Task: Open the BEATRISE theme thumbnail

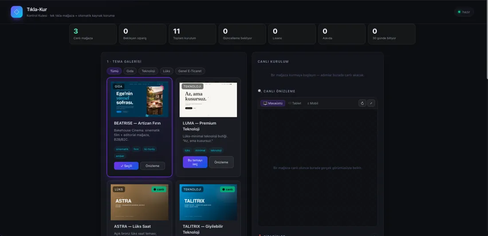Action: click(139, 99)
